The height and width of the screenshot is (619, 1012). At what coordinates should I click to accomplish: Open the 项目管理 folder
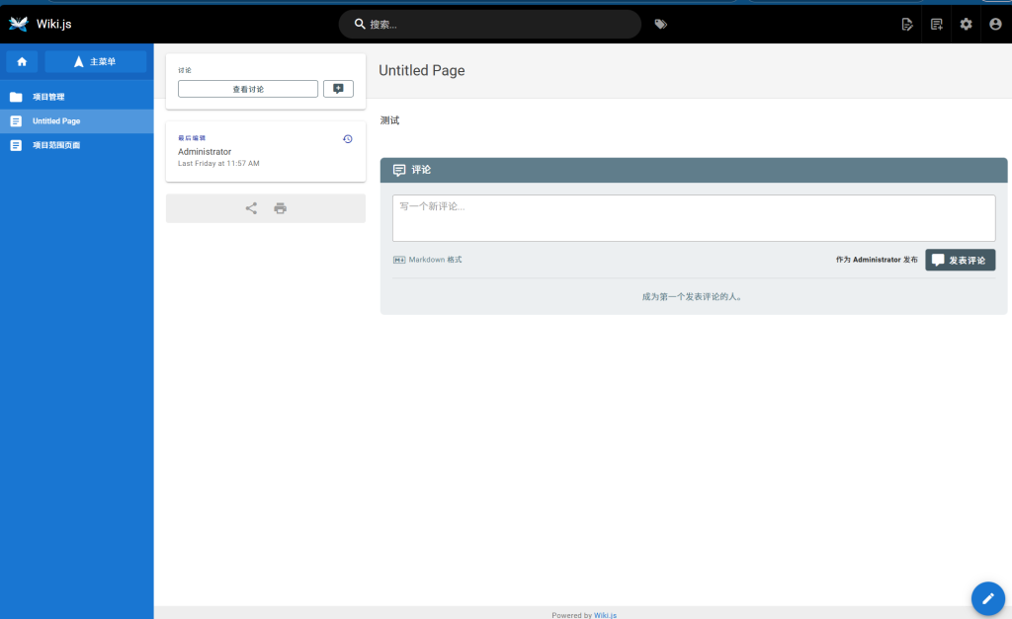(48, 97)
